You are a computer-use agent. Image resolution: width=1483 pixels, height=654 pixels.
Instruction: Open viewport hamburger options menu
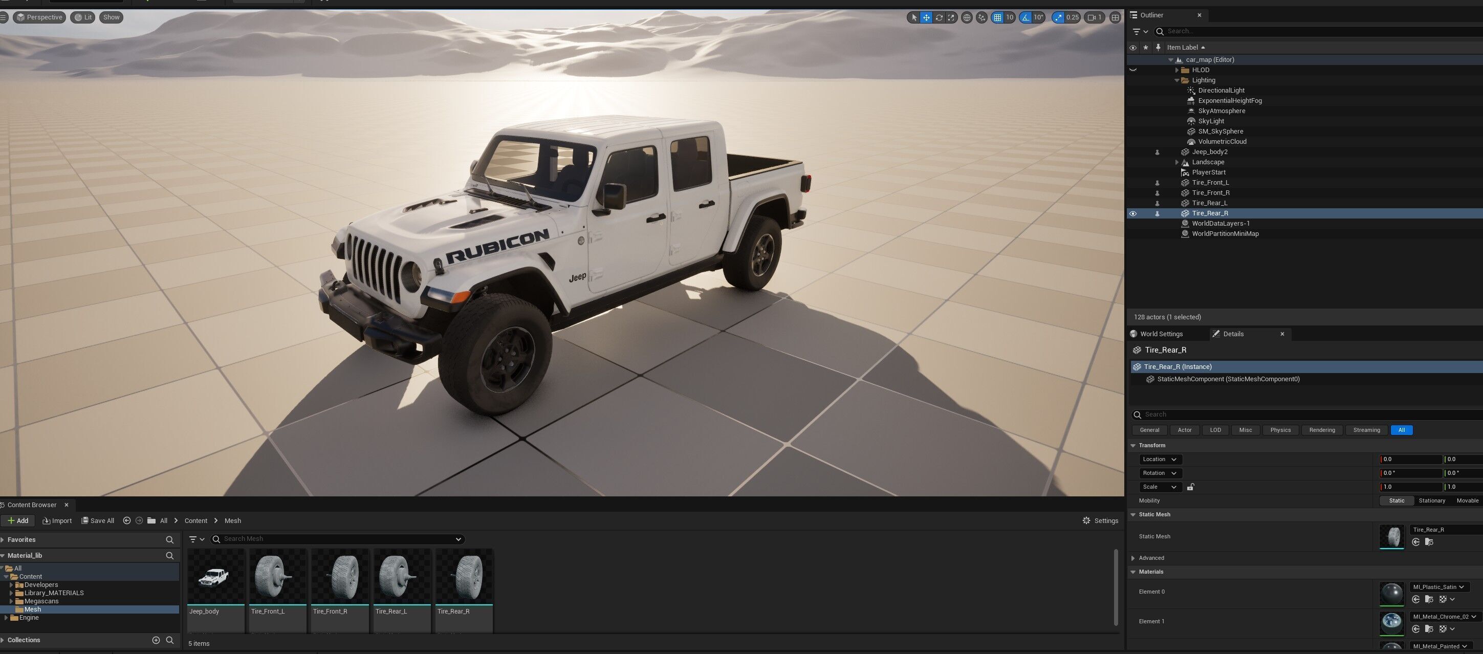[x=4, y=17]
